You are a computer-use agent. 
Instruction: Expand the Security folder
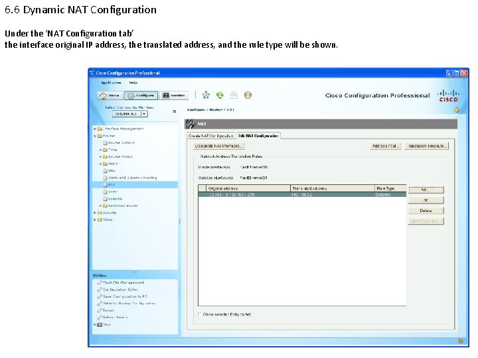coord(95,213)
